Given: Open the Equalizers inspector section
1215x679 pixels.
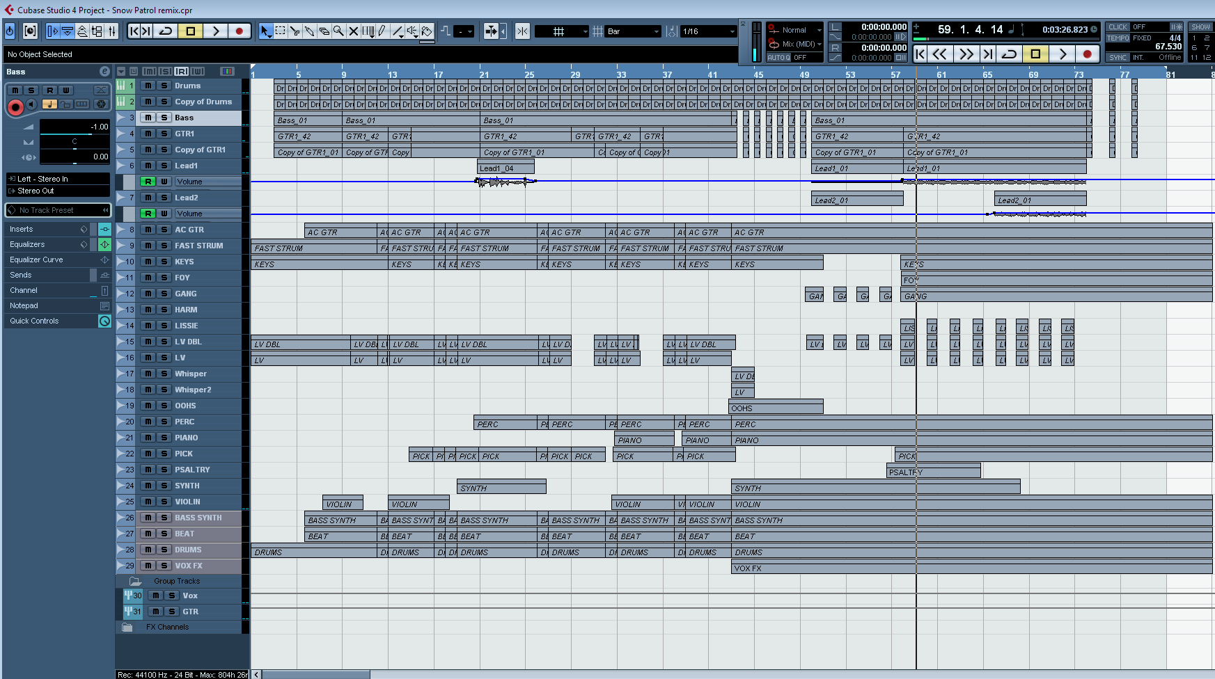Looking at the screenshot, I should pos(28,244).
